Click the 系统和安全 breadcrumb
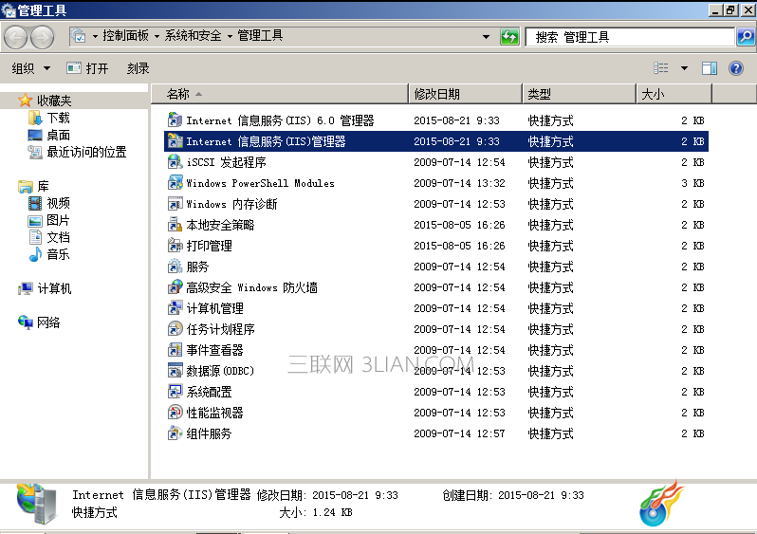This screenshot has height=534, width=757. coord(194,36)
